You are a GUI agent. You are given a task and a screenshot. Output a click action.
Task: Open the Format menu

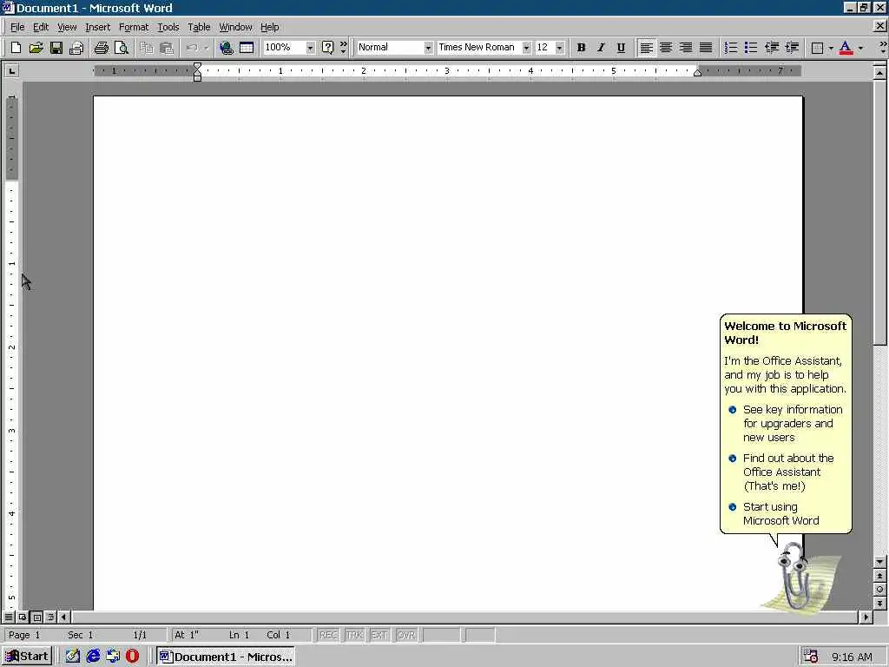click(133, 27)
